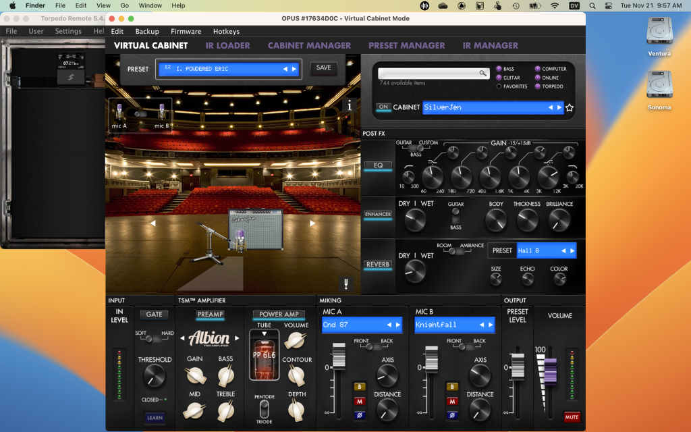The image size is (691, 432).
Task: Click the search magnifier in cabinet search
Action: 482,73
